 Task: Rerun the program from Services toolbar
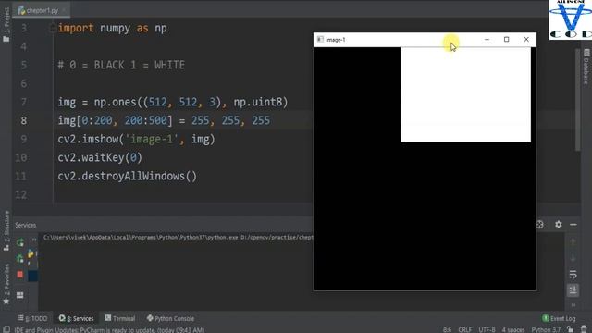[x=20, y=242]
